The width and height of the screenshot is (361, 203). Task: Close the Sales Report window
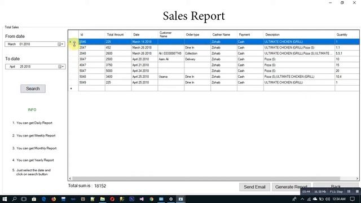tap(354, 3)
